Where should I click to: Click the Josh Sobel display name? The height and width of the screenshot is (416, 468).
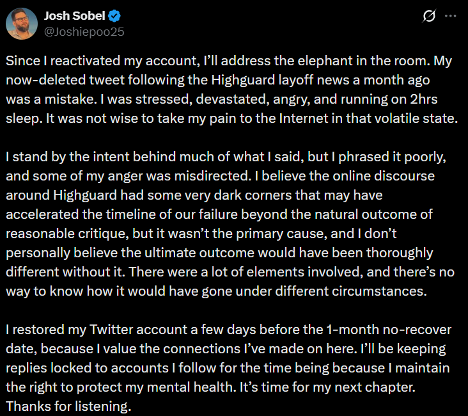click(75, 15)
